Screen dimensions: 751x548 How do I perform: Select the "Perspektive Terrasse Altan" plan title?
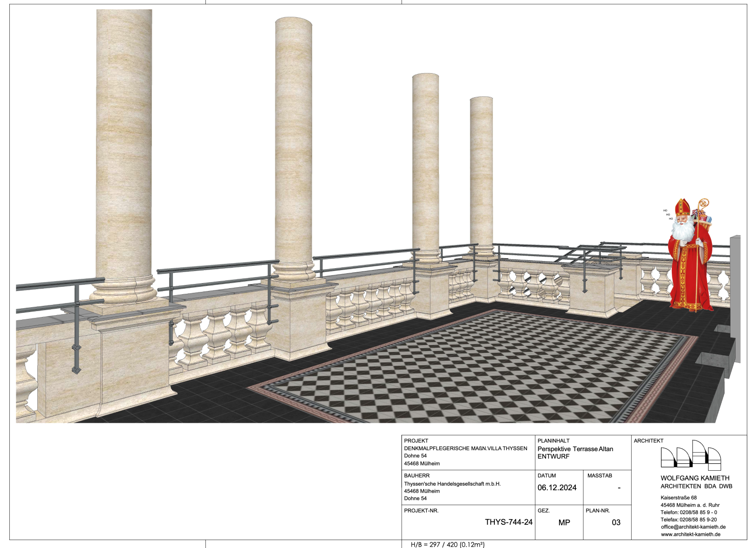tap(575, 449)
